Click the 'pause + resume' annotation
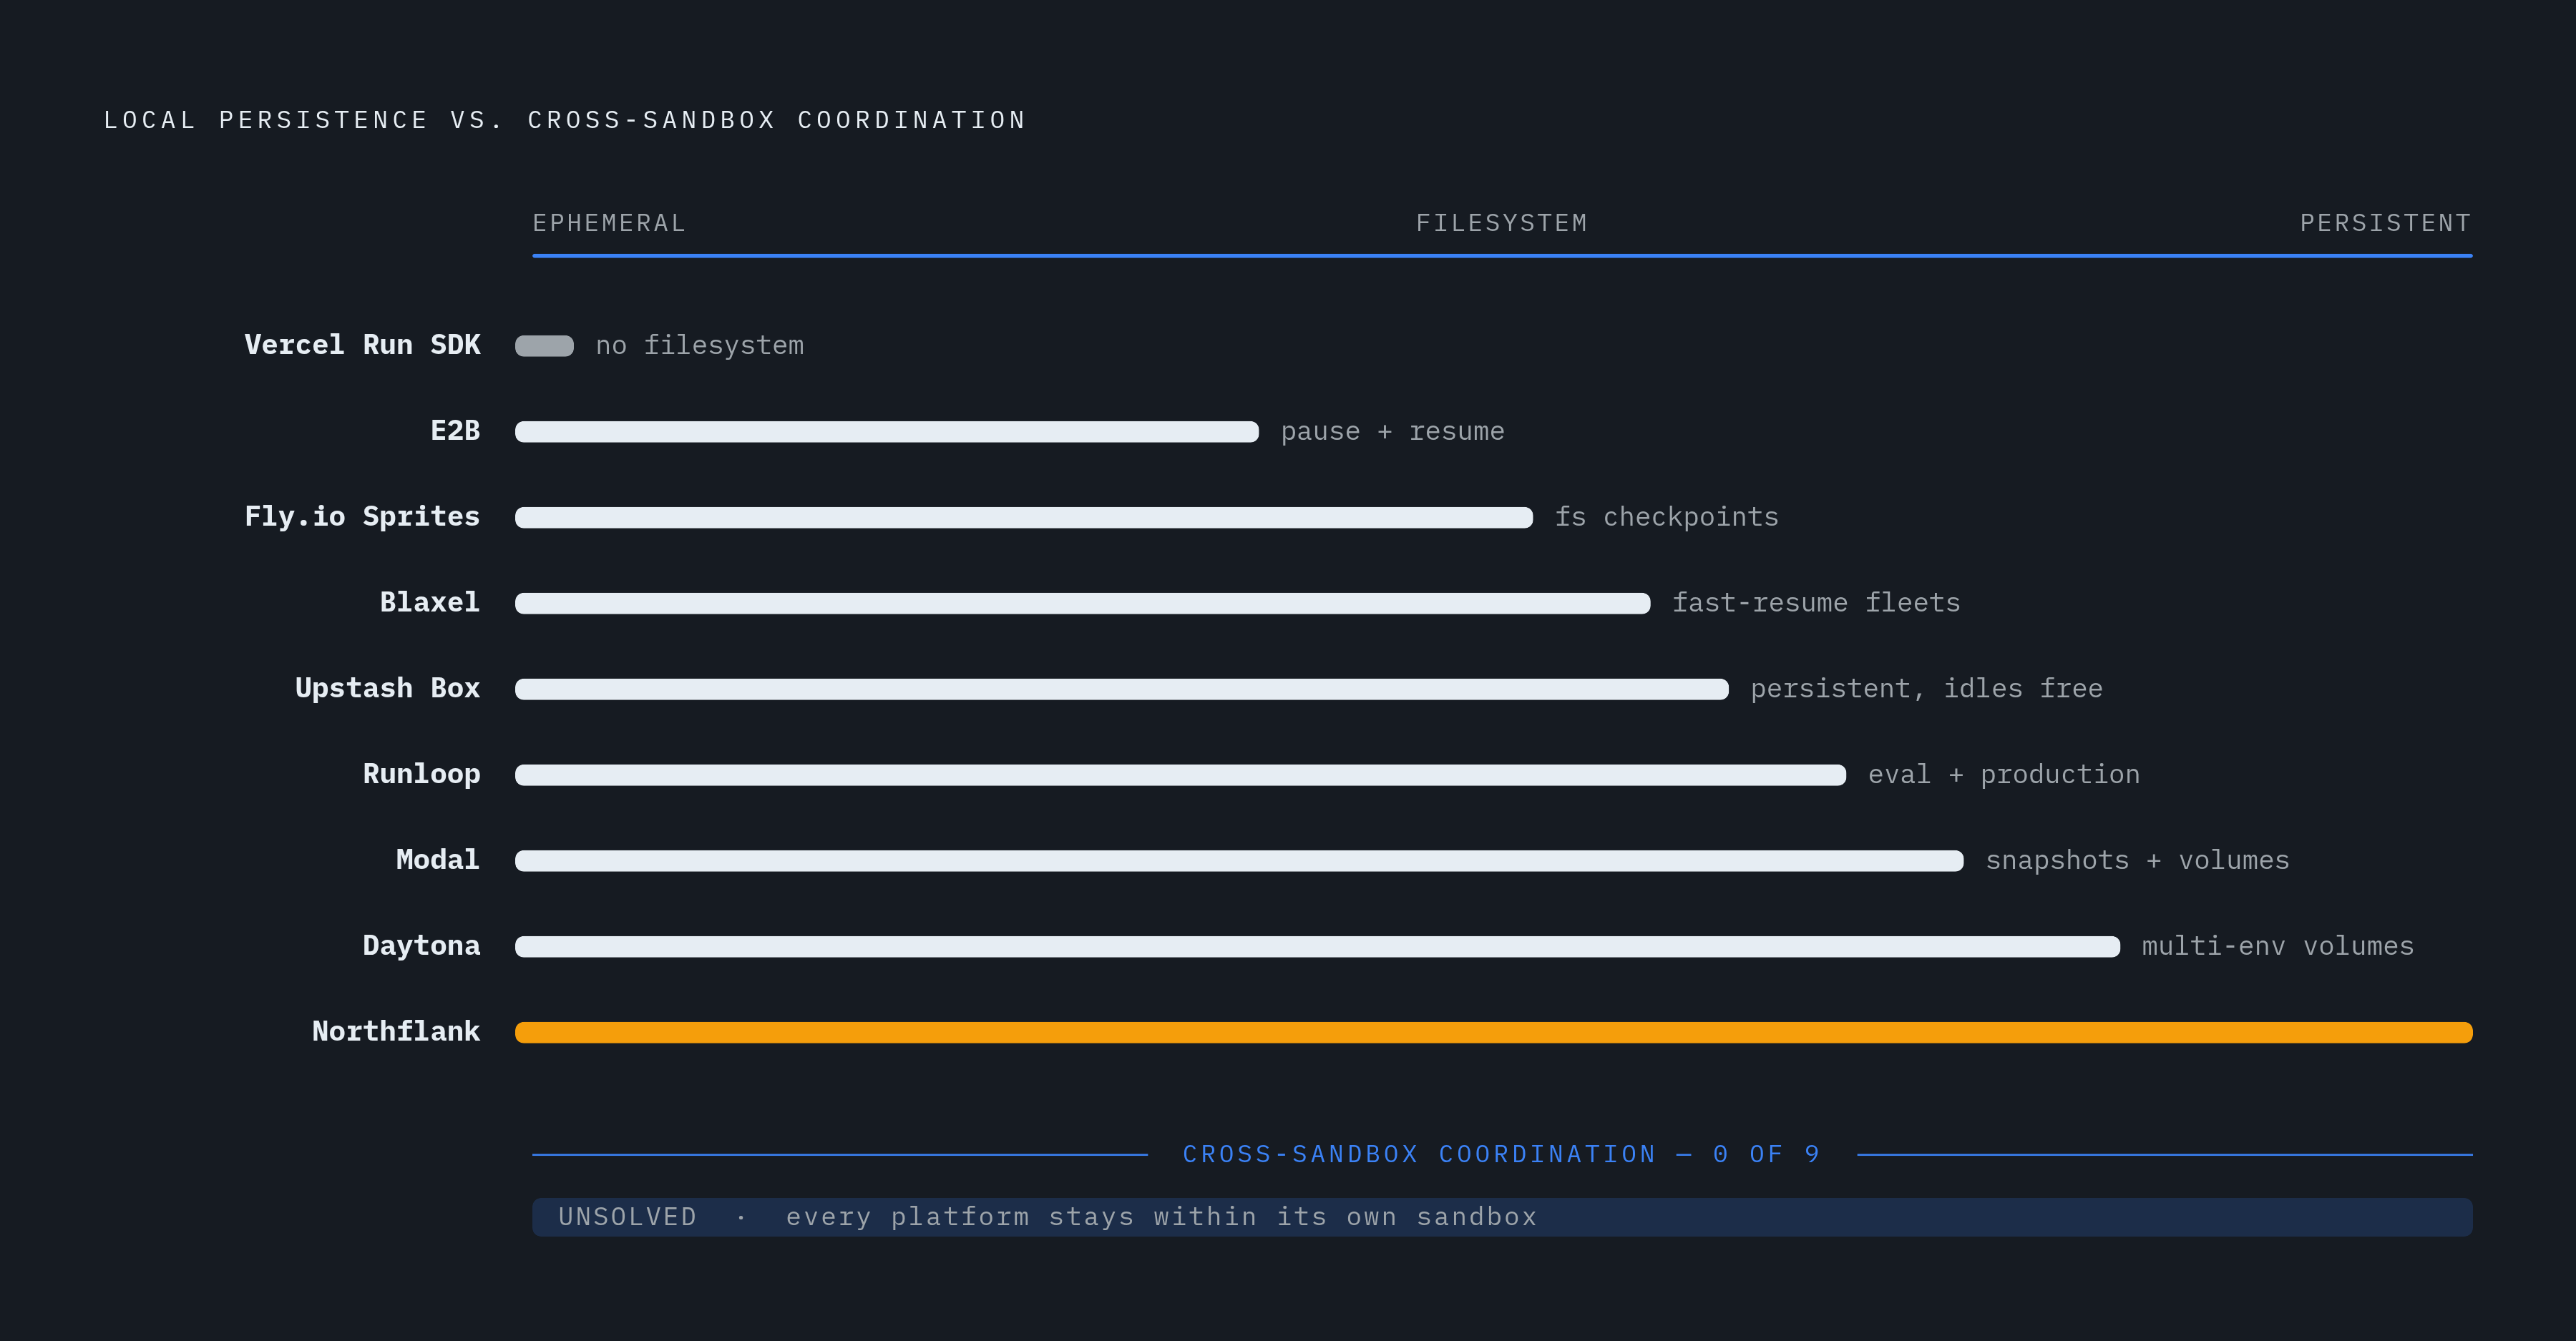This screenshot has height=1341, width=2576. (1392, 432)
